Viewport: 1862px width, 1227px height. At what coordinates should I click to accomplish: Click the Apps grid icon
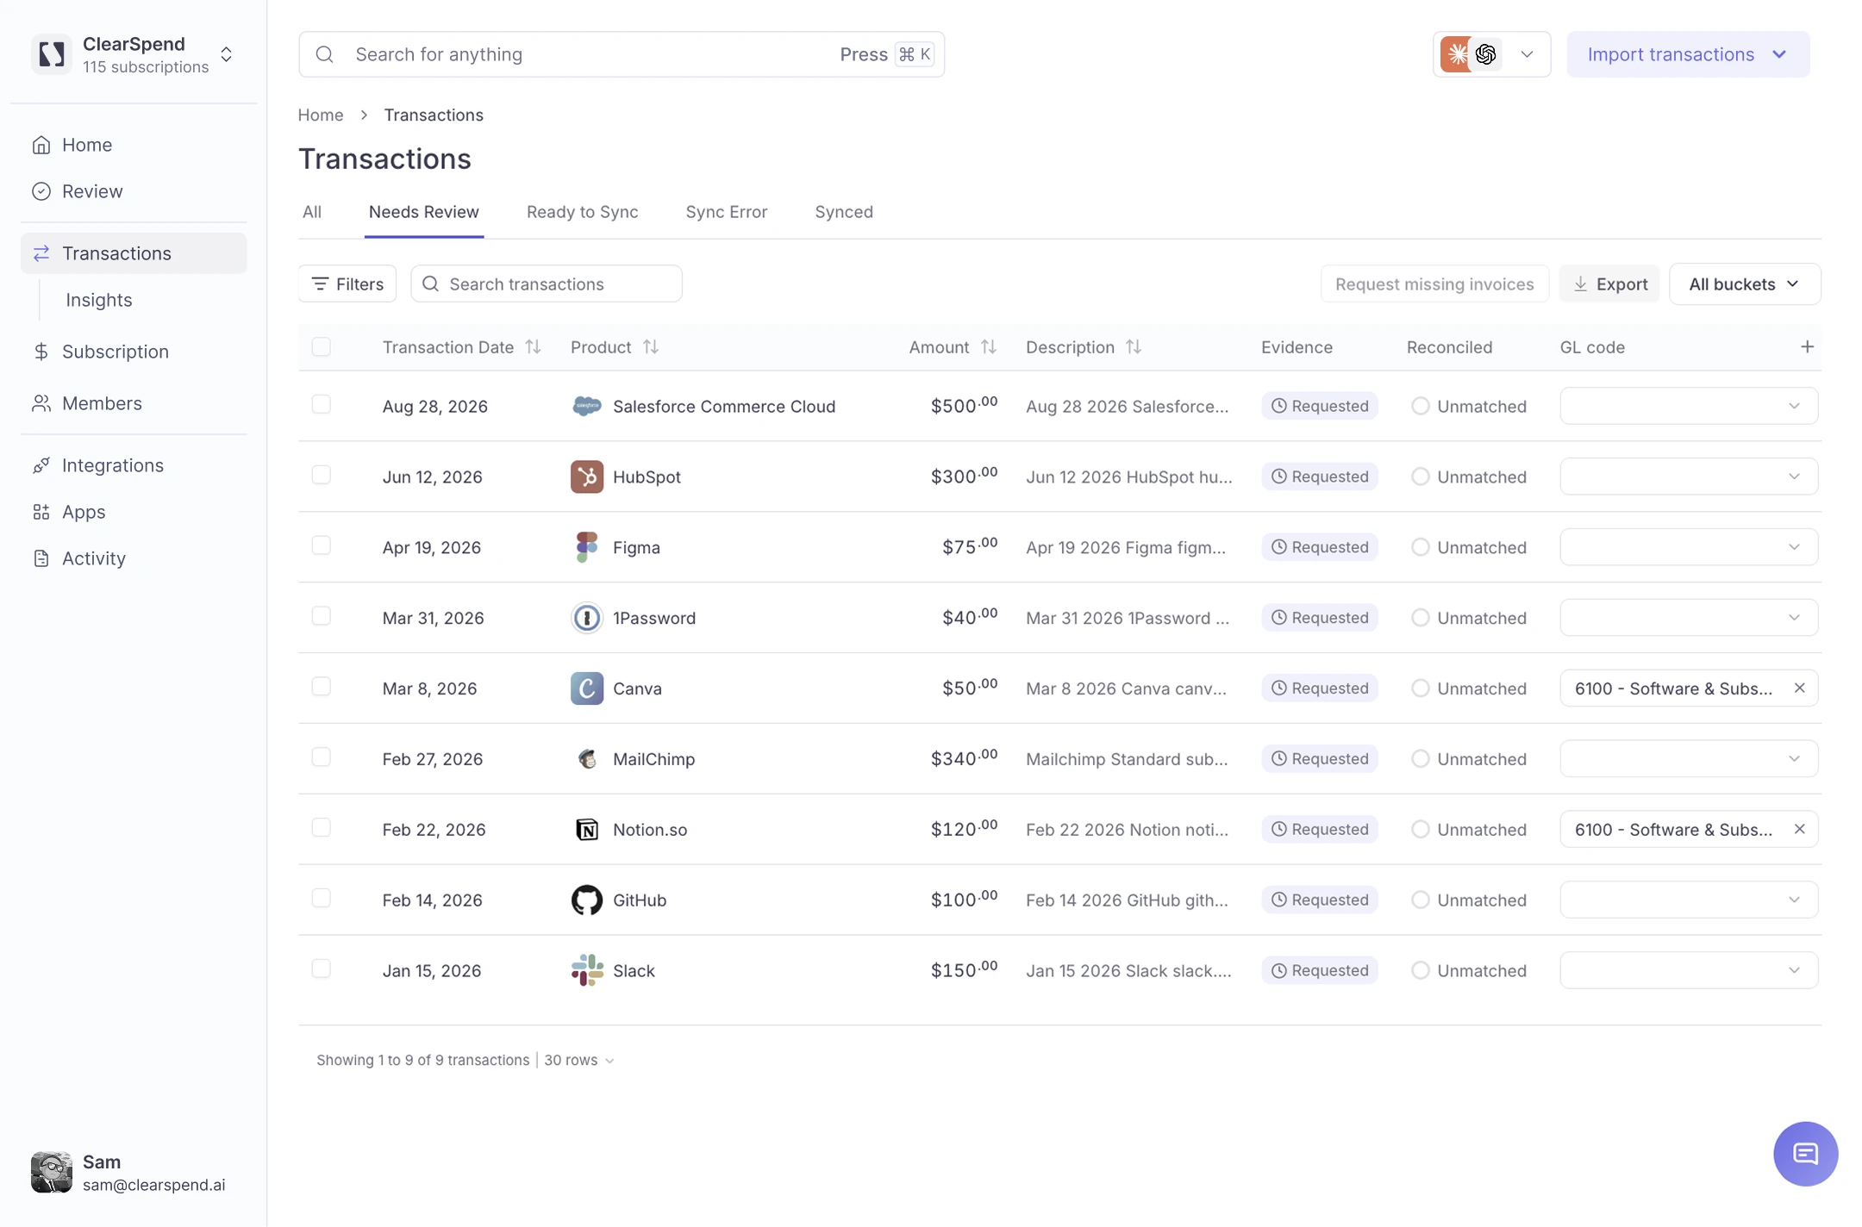(41, 512)
